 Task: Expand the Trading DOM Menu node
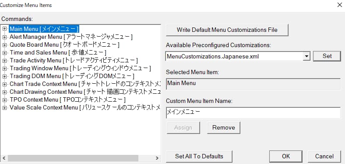(x=4, y=76)
